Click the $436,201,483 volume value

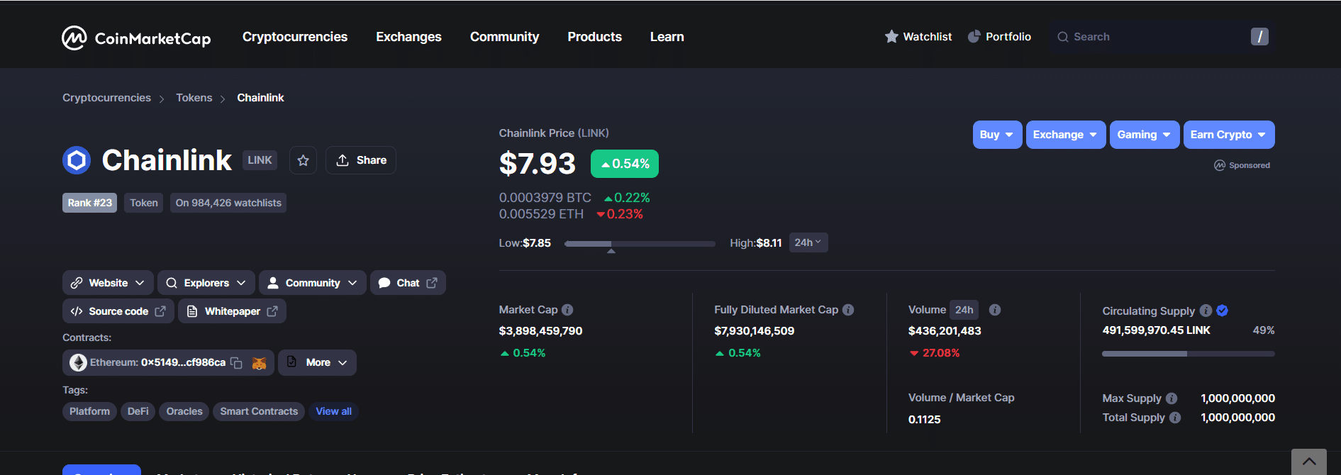pos(945,331)
